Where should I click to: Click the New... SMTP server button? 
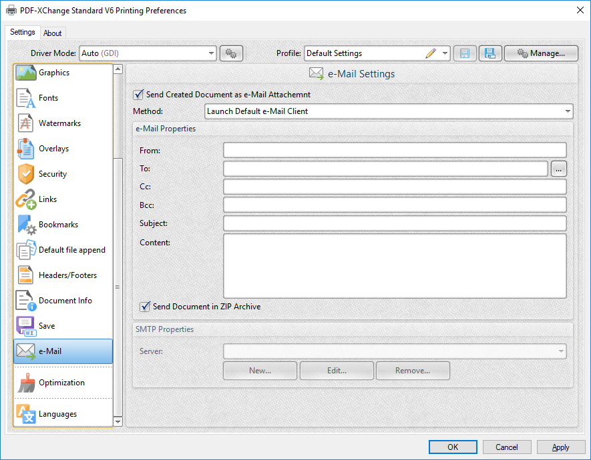click(x=260, y=371)
